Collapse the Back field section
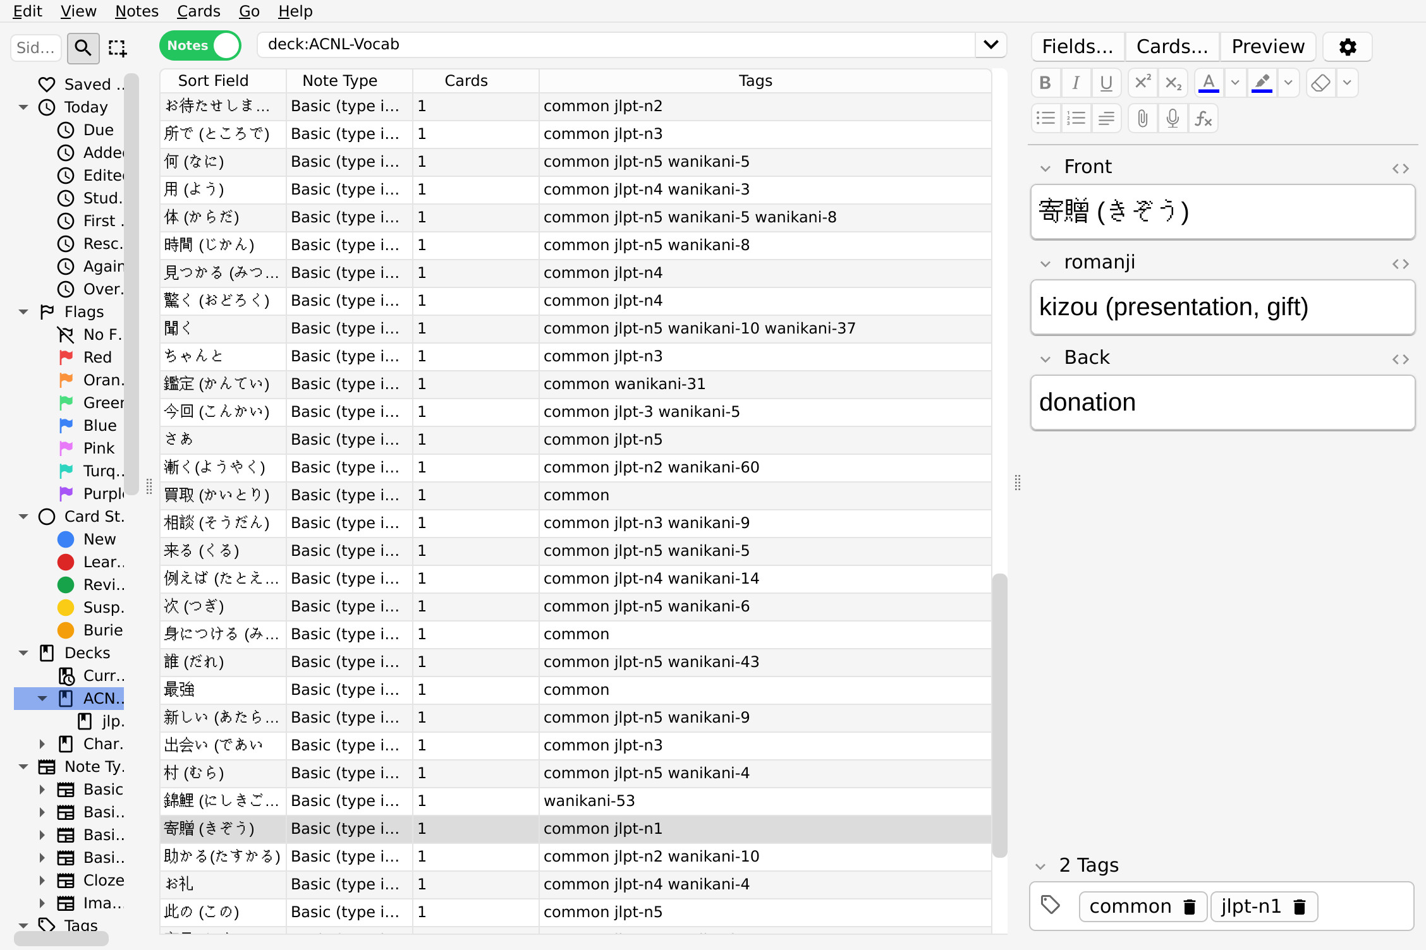Image resolution: width=1426 pixels, height=950 pixels. point(1045,358)
